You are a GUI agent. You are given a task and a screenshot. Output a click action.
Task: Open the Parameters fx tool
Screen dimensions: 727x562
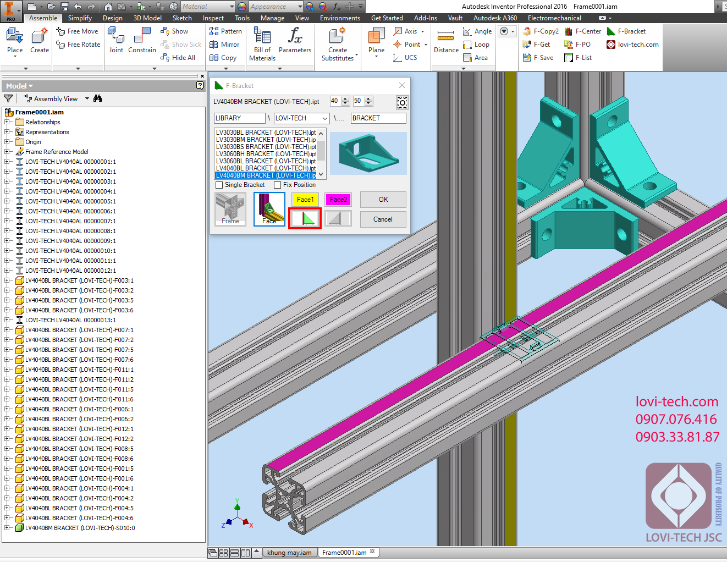(x=295, y=41)
